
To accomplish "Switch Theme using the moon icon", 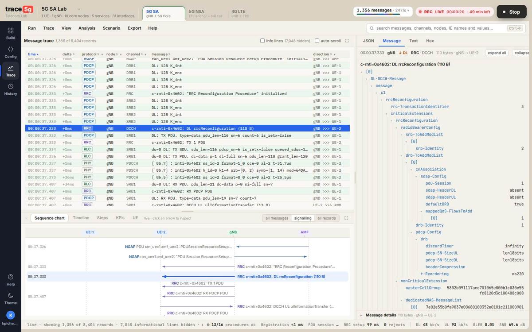I will [x=11, y=298].
